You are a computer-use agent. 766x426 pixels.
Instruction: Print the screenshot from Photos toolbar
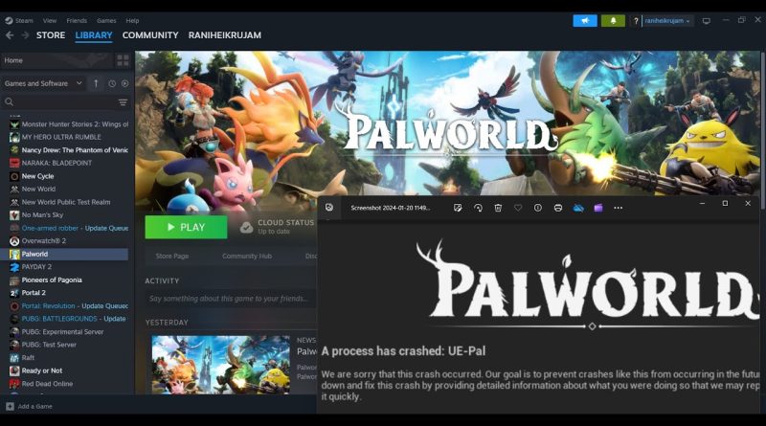click(558, 208)
